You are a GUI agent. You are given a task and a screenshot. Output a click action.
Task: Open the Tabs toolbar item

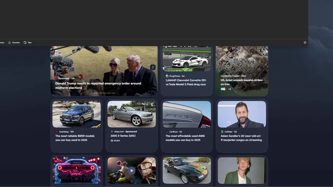[x=28, y=43]
